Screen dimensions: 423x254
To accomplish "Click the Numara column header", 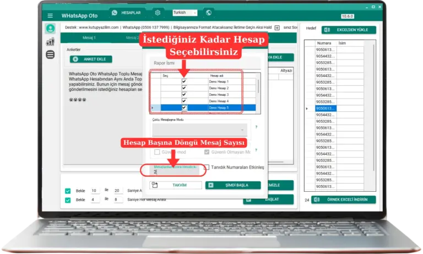I will pyautogui.click(x=324, y=43).
